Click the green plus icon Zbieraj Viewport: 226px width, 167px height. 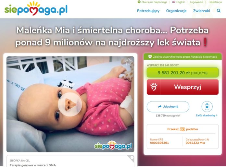(x=139, y=2)
